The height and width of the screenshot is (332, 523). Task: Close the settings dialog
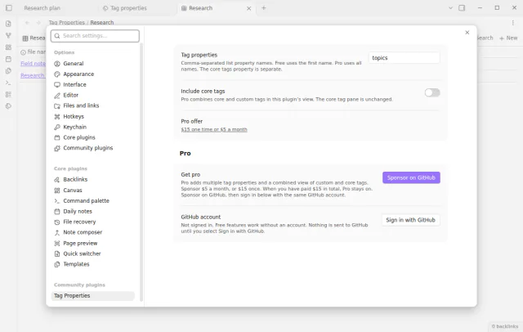[x=467, y=33]
